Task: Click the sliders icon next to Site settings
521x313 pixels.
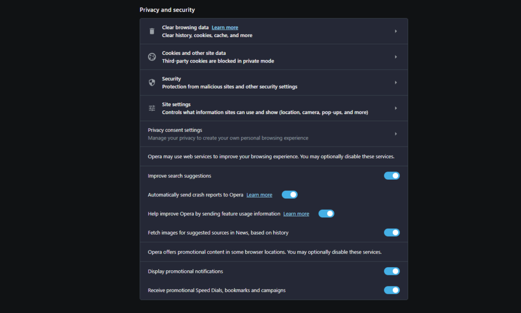Action: coord(152,108)
